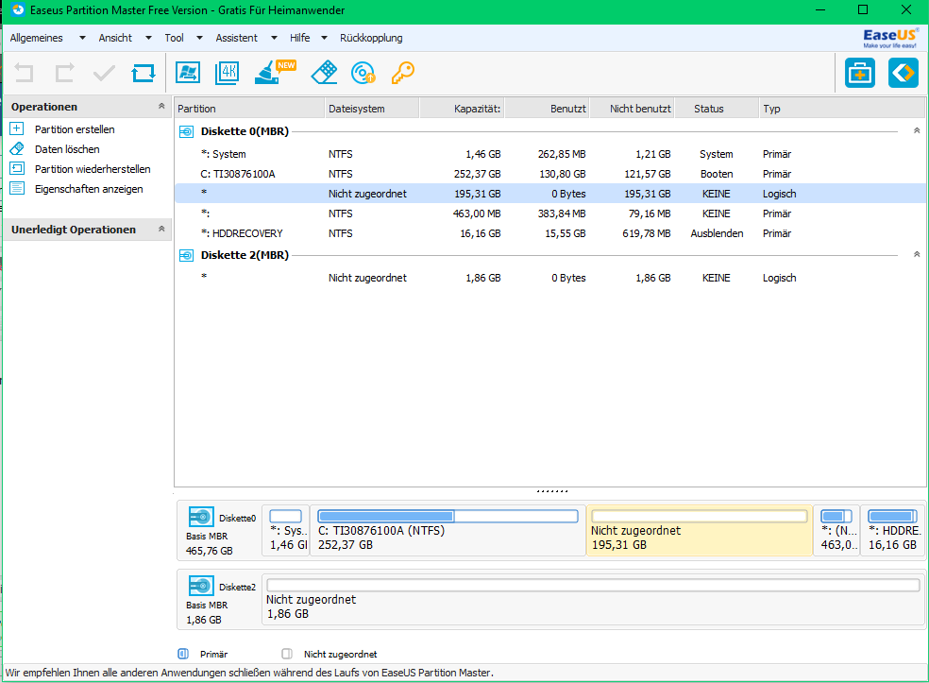Select the *: Sys 1,46 GB block in disk map
The image size is (929, 683).
pos(285,531)
